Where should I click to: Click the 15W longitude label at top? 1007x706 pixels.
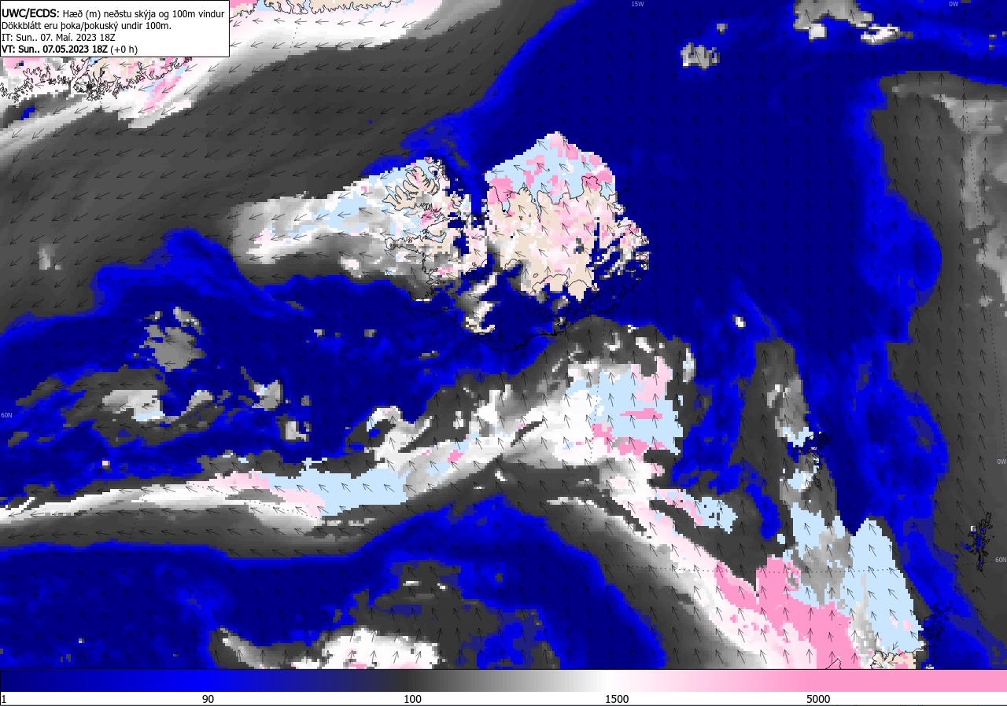point(637,4)
